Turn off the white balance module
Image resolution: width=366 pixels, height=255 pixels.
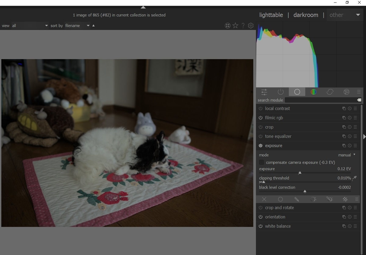[260, 226]
